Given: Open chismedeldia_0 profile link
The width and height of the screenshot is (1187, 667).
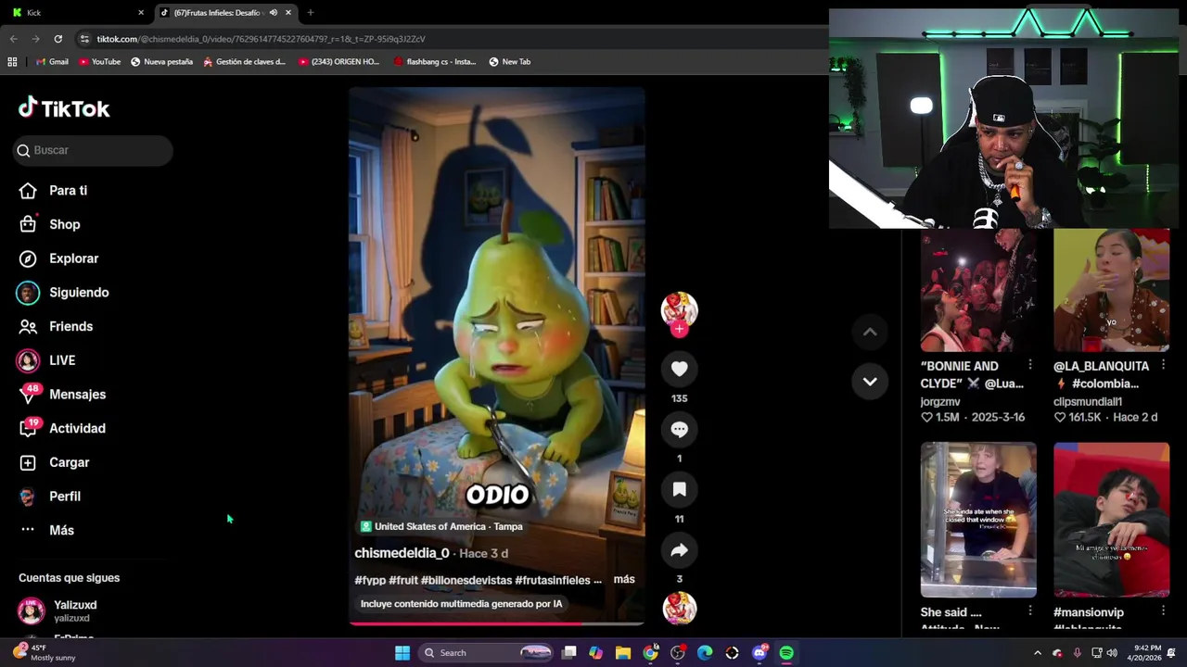Looking at the screenshot, I should (402, 553).
